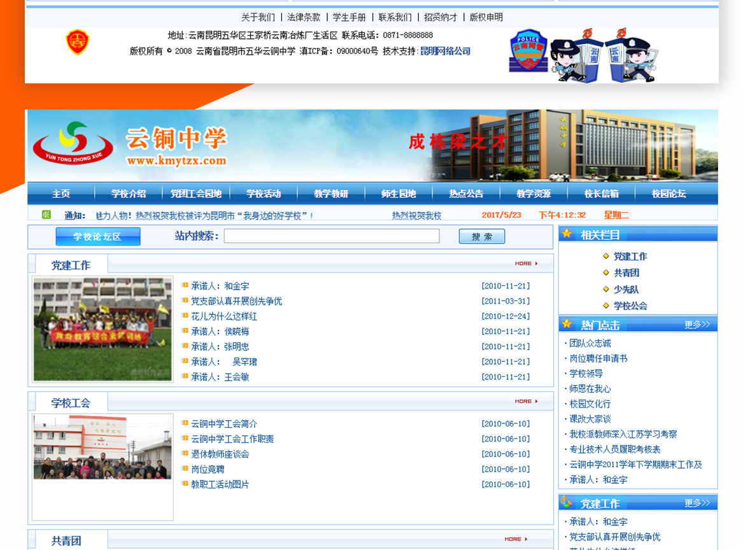Click the 学校论坛区 button
The image size is (743, 550).
coord(97,237)
